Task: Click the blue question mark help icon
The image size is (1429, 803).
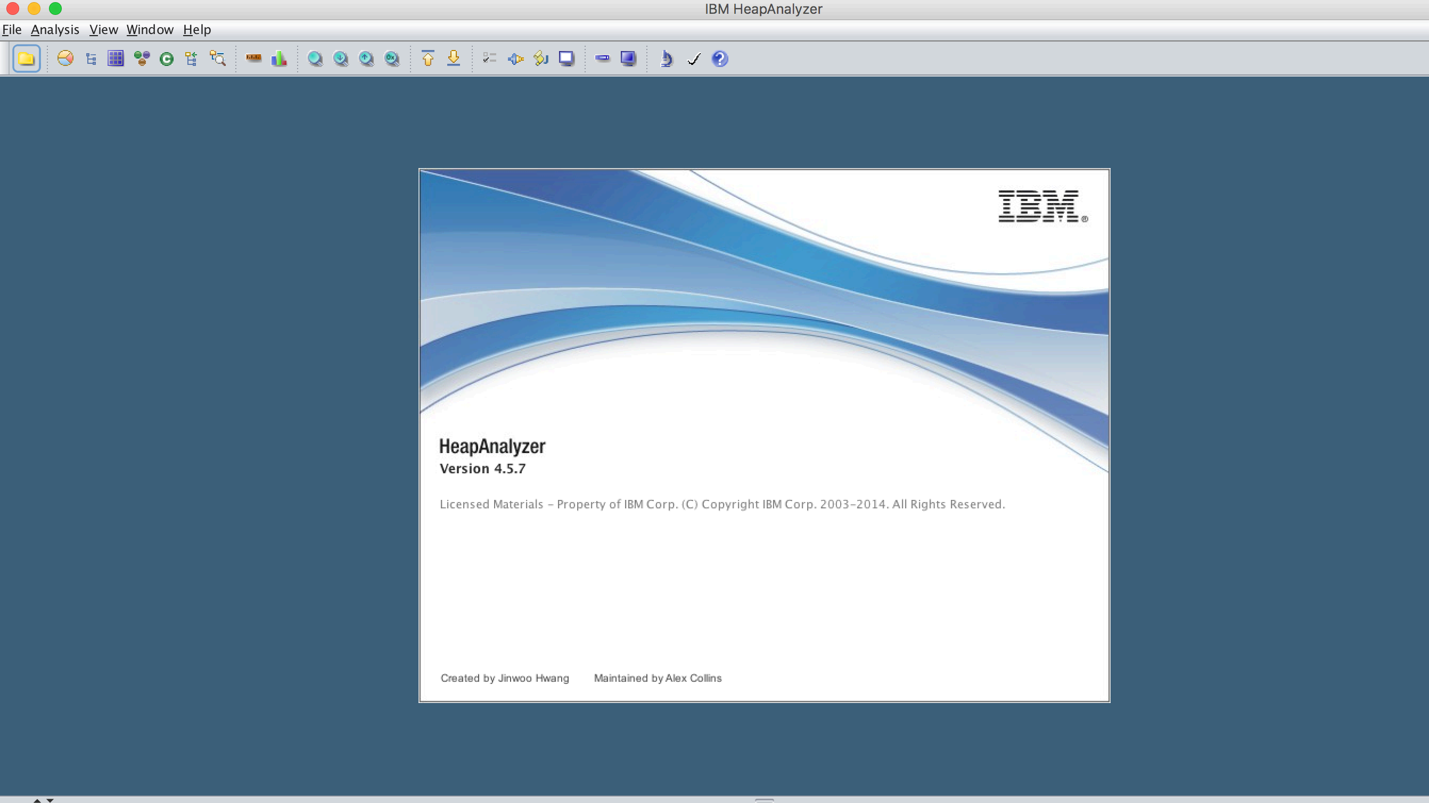Action: tap(719, 58)
